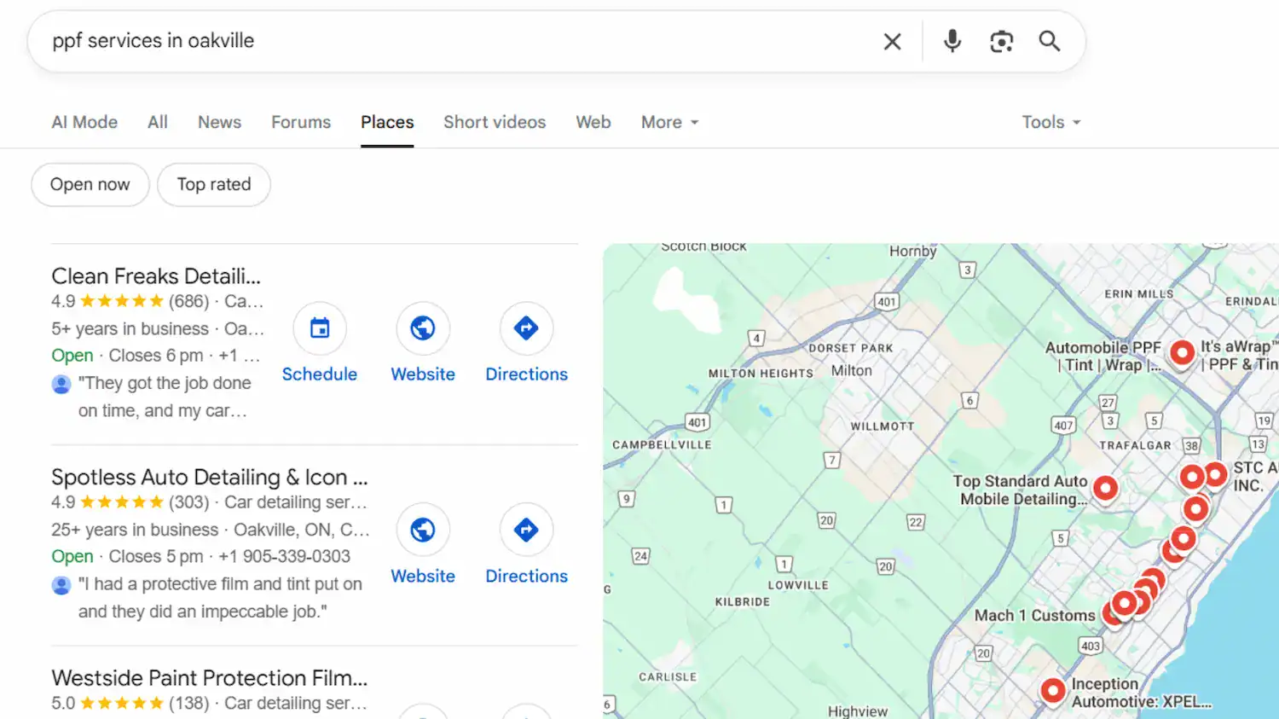
Task: Open the Forums tab
Action: (301, 122)
